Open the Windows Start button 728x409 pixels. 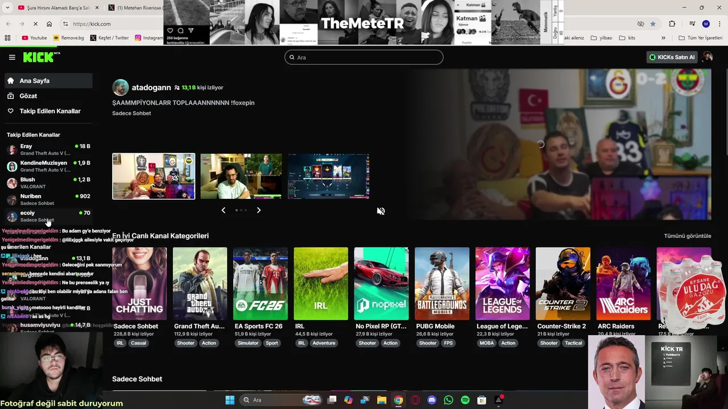[x=230, y=400]
